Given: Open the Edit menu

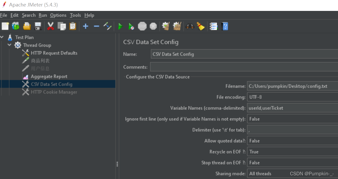Looking at the screenshot, I should [15, 15].
